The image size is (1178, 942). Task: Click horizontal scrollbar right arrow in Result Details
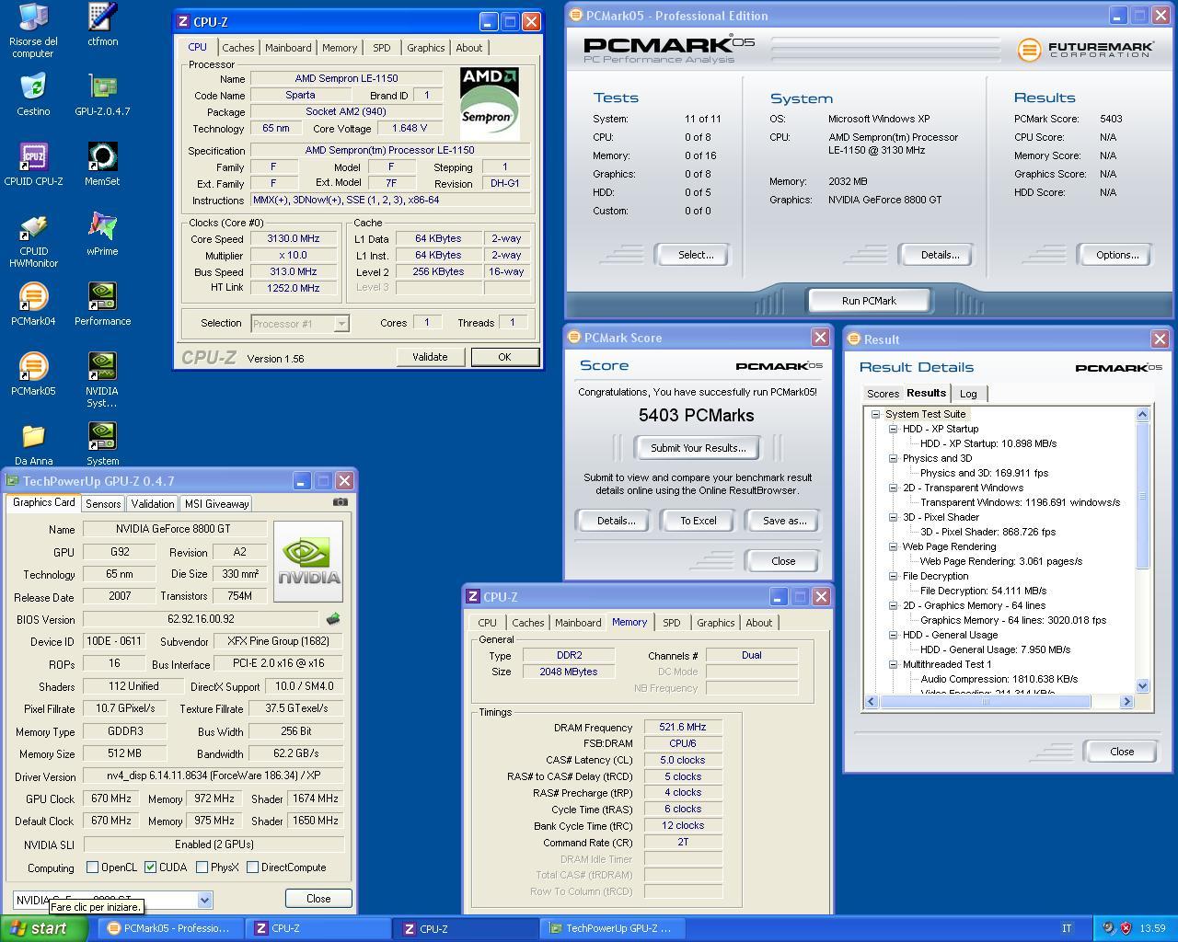point(1126,701)
